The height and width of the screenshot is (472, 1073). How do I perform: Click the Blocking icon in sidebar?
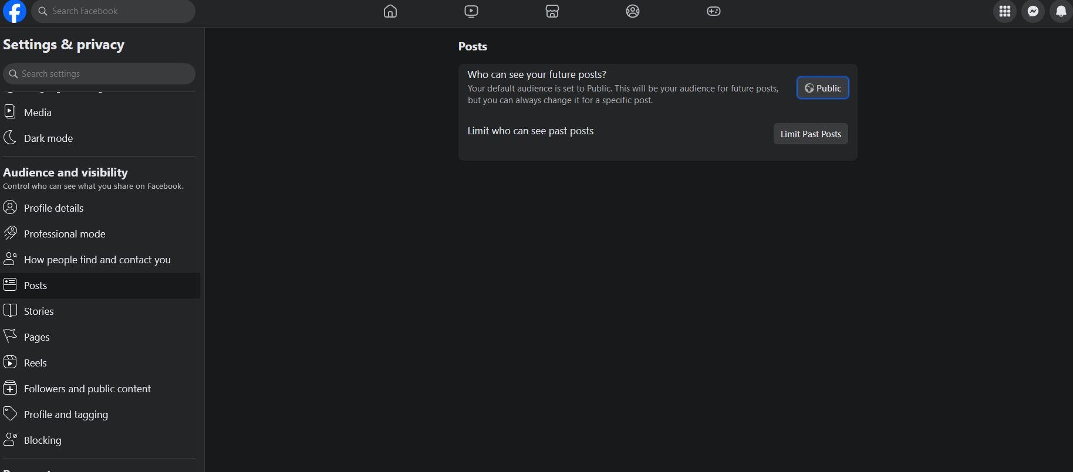click(10, 439)
